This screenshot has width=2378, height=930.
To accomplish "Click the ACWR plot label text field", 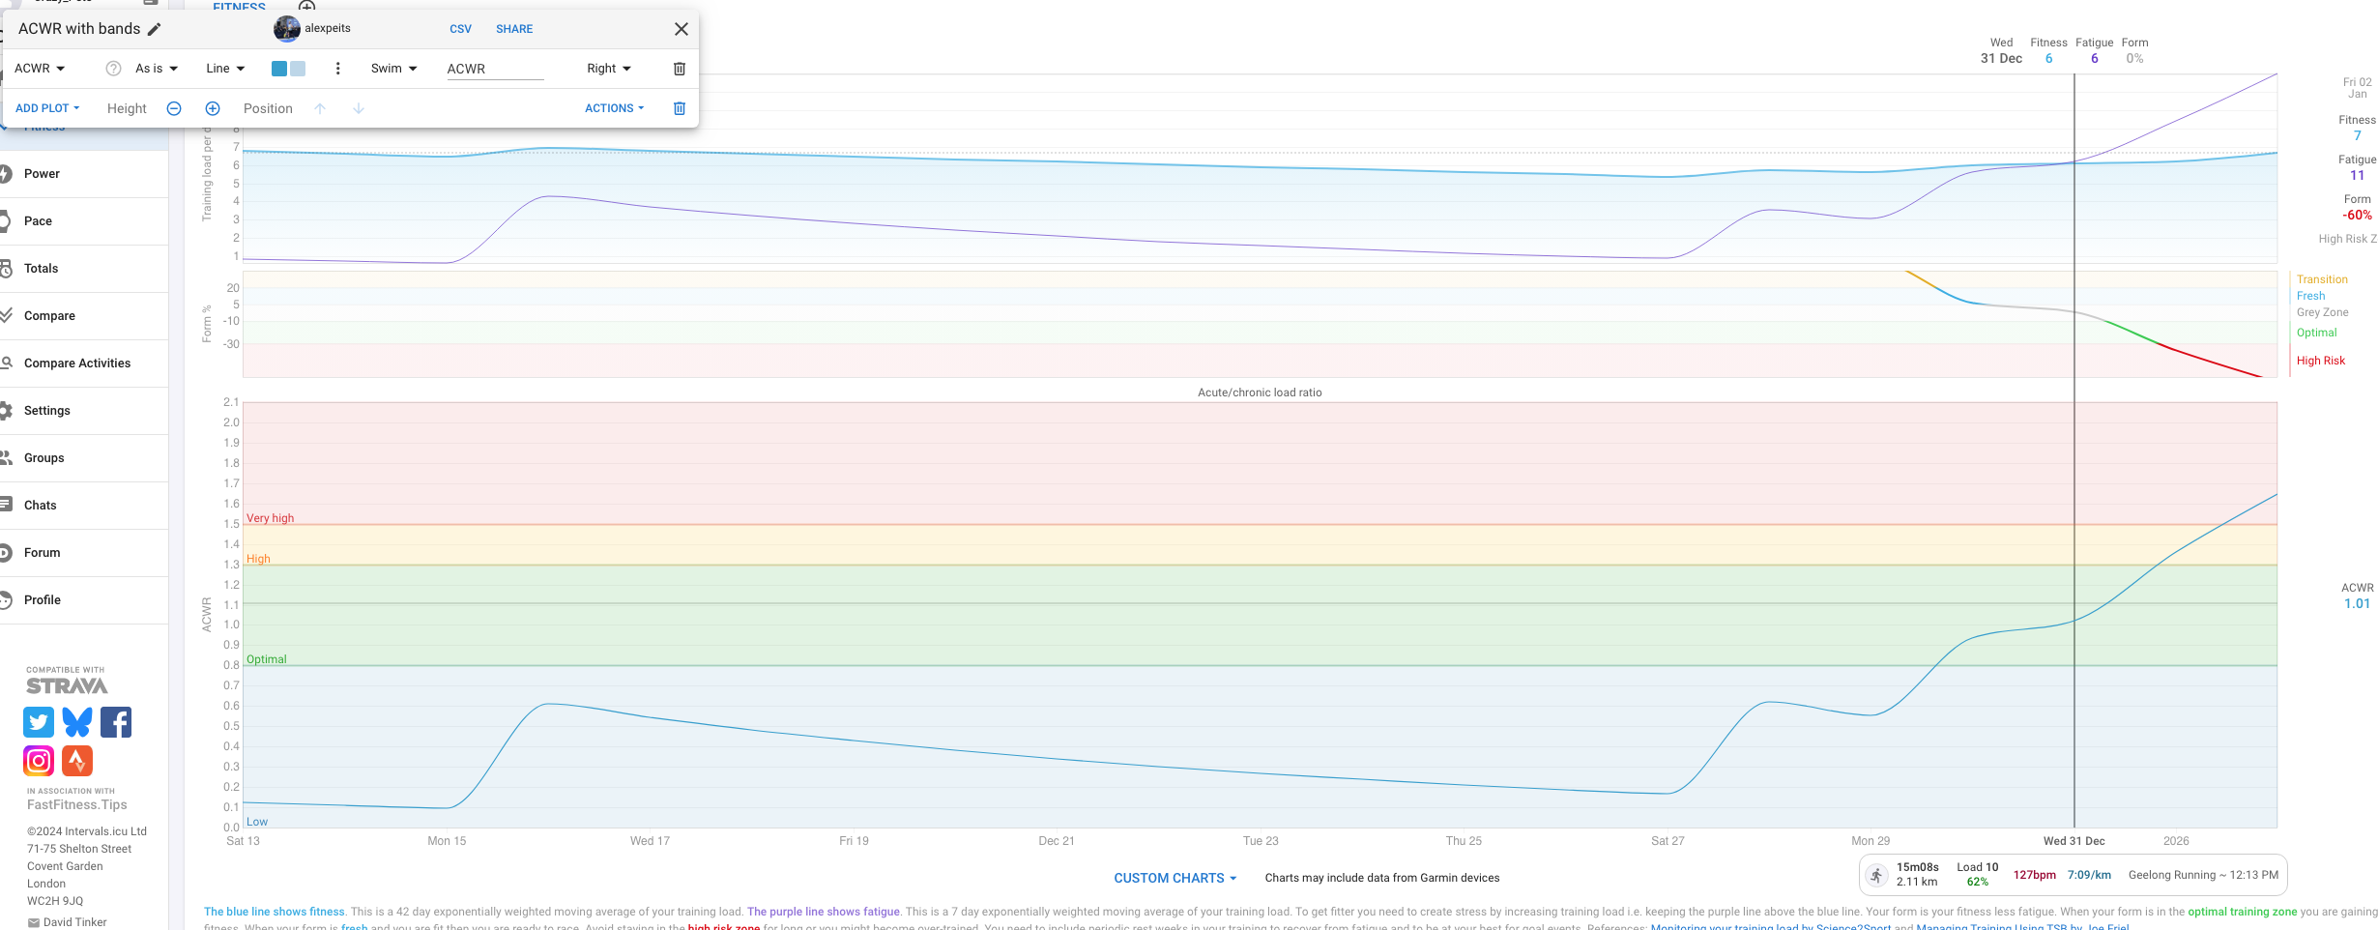I will (x=494, y=69).
